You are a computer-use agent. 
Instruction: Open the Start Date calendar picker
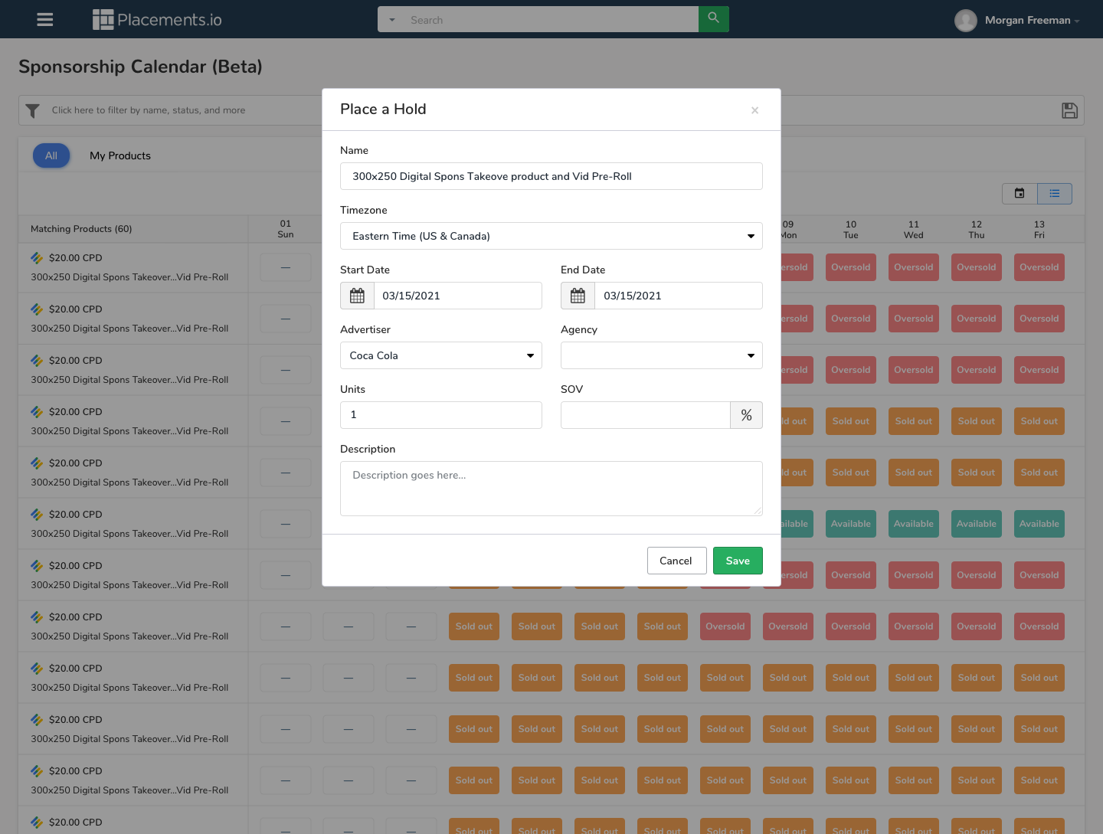[357, 296]
